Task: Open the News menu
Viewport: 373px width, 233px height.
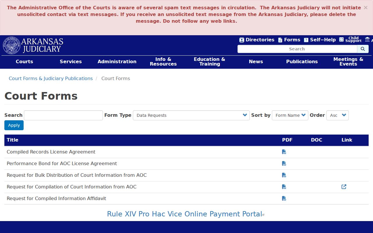Action: pyautogui.click(x=256, y=62)
